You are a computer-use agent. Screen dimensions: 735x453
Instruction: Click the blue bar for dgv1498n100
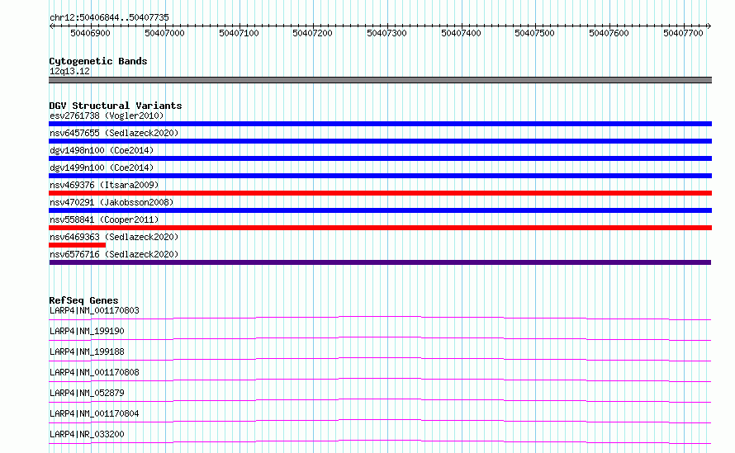(x=380, y=158)
